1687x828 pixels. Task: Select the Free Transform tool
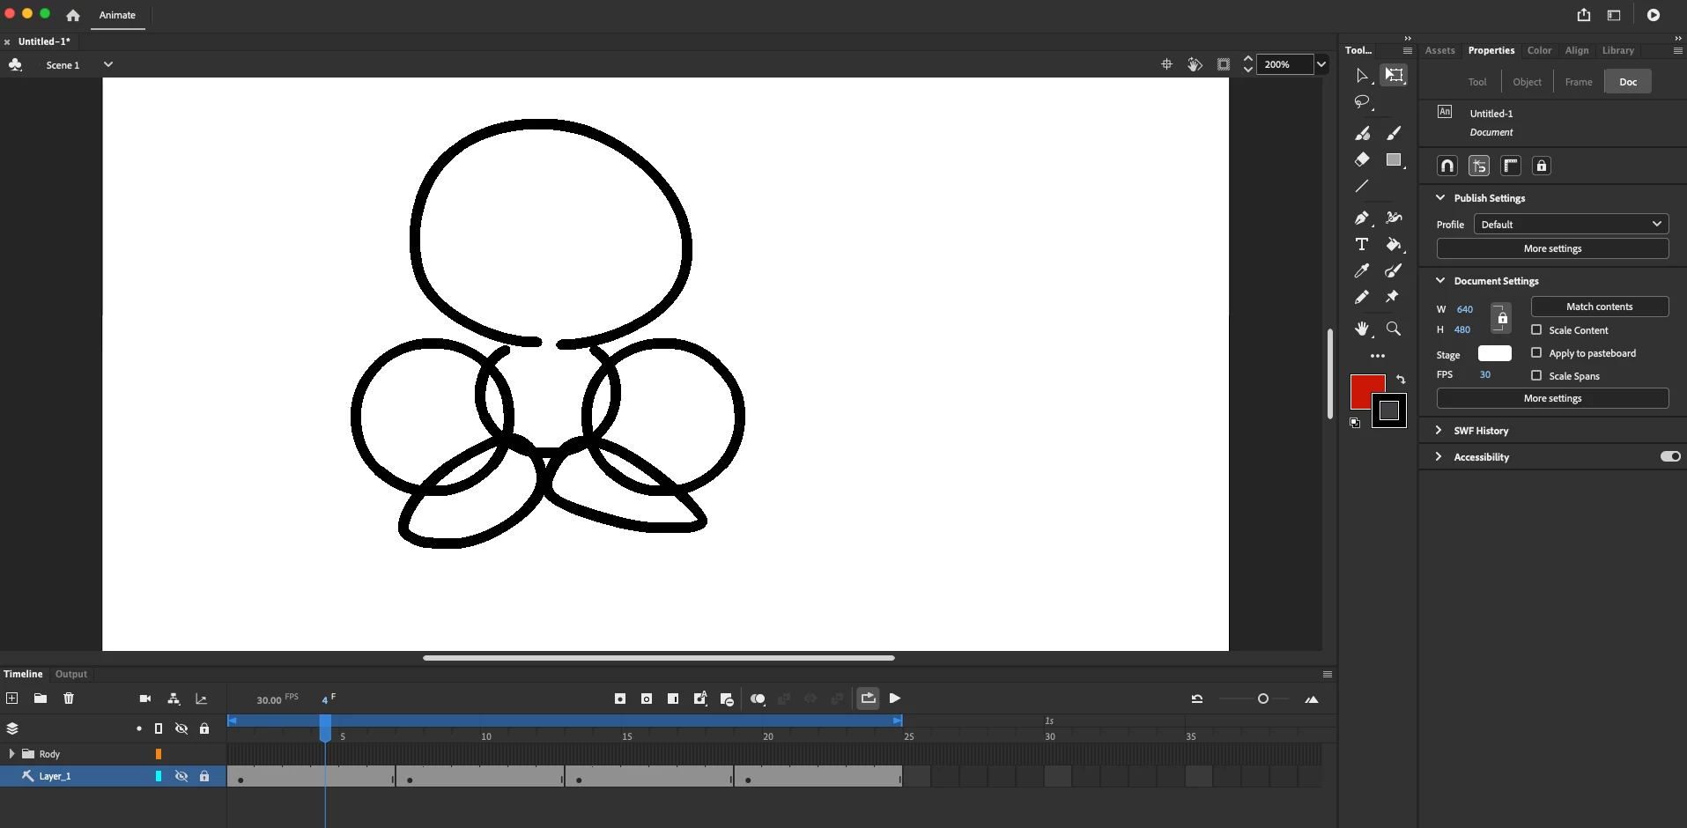pyautogui.click(x=1394, y=76)
